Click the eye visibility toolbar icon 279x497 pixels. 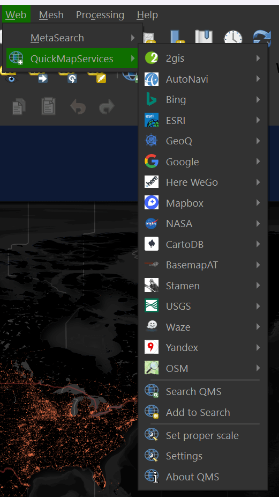(12, 78)
